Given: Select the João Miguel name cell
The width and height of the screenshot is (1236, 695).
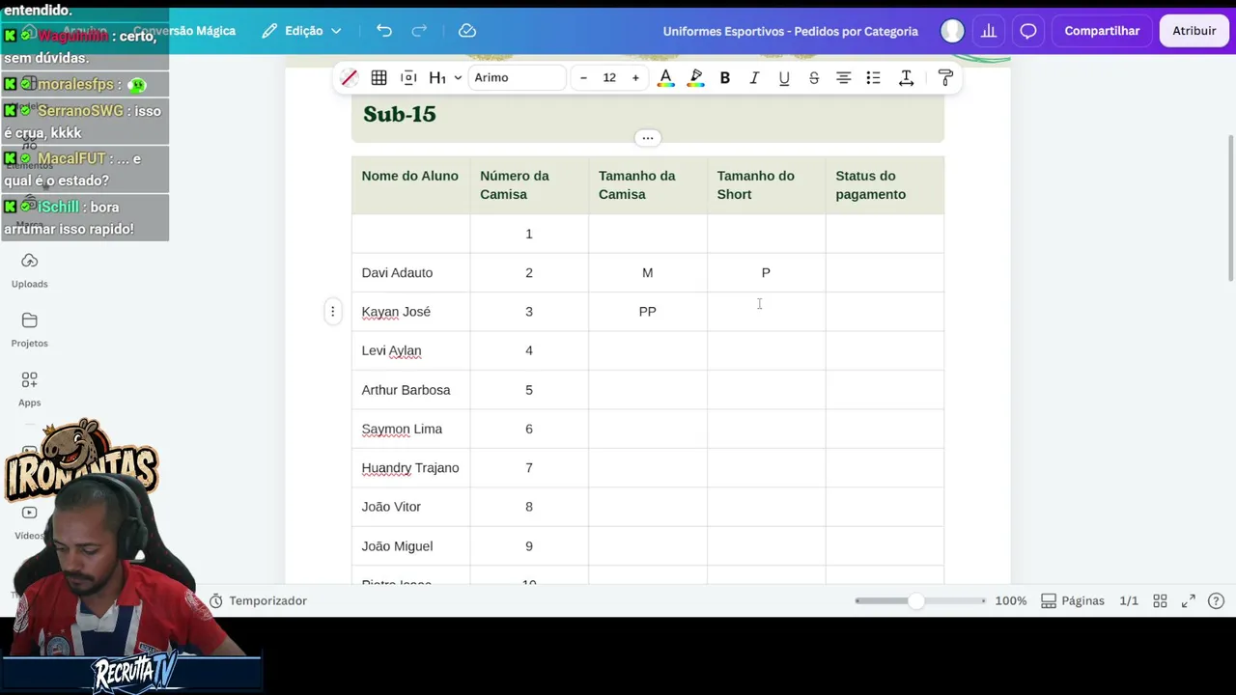Looking at the screenshot, I should pos(410,545).
